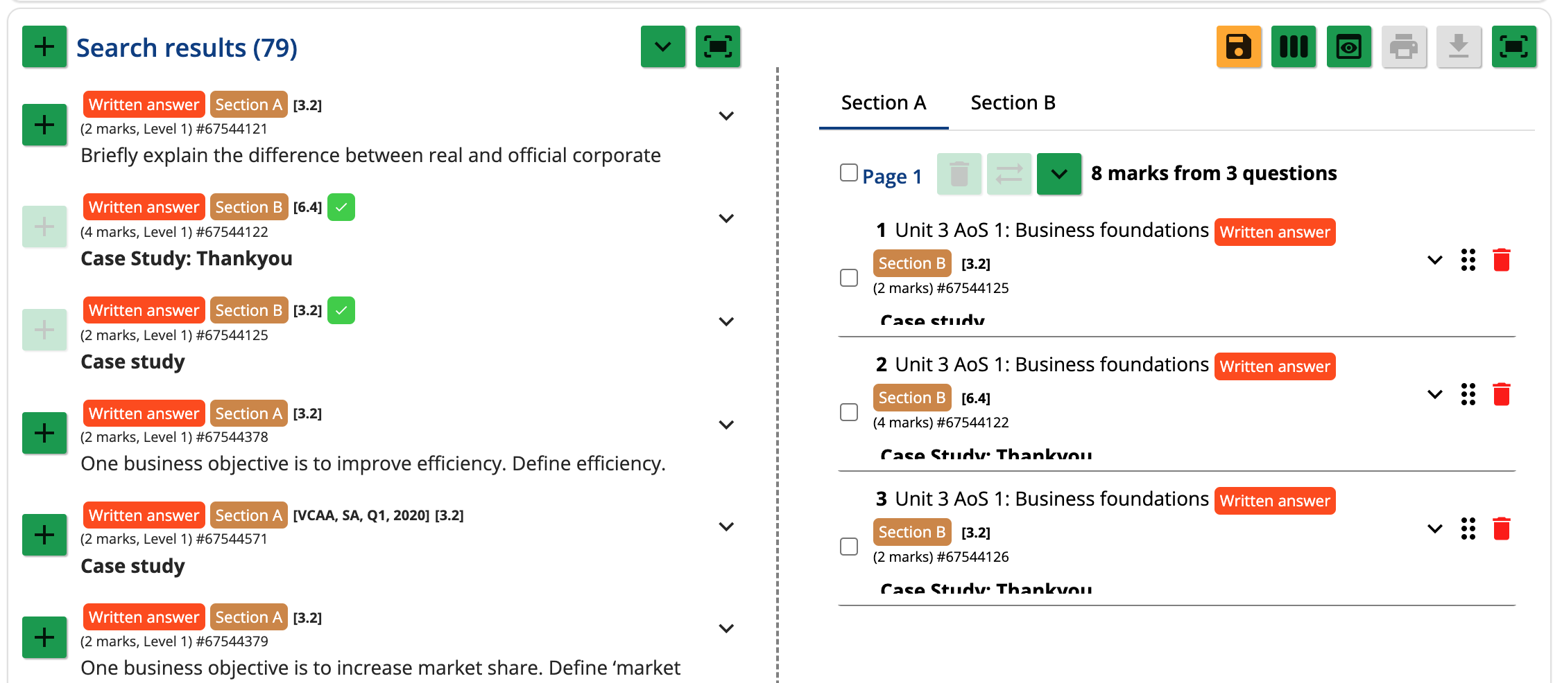
Task: Click the 'Briefly explain the difference' question text
Action: [x=370, y=155]
